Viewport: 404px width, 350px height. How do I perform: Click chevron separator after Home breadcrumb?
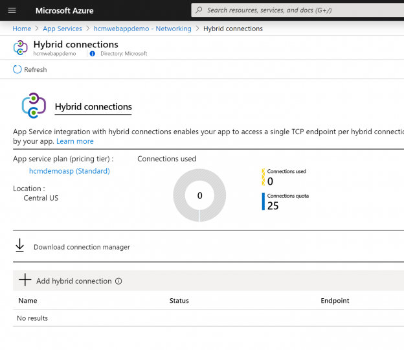click(37, 29)
